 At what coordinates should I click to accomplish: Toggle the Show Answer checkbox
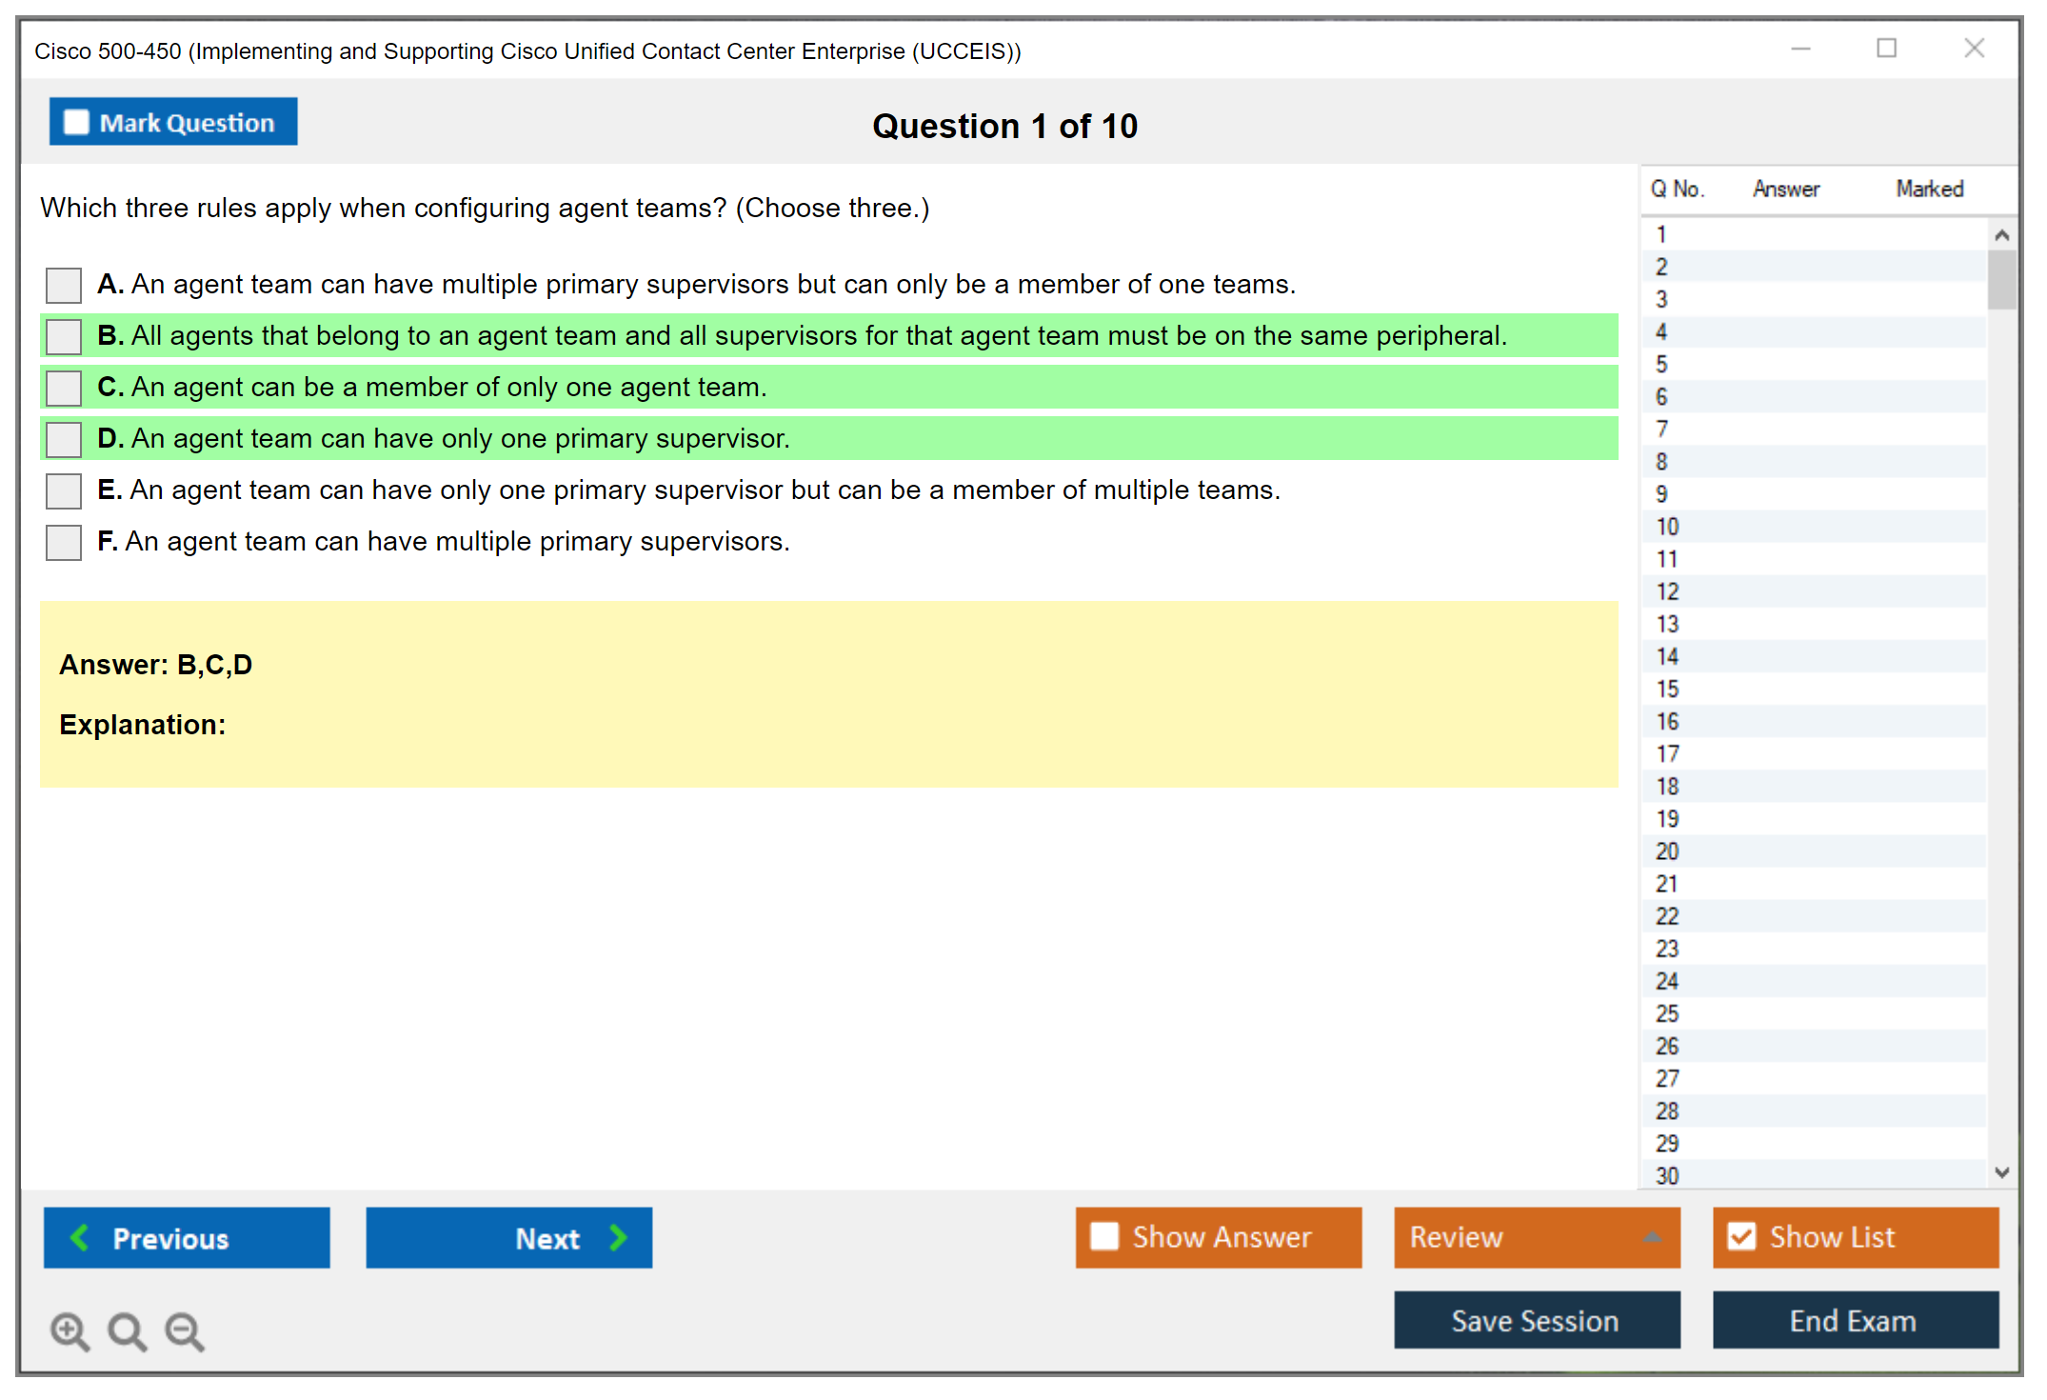(1104, 1236)
